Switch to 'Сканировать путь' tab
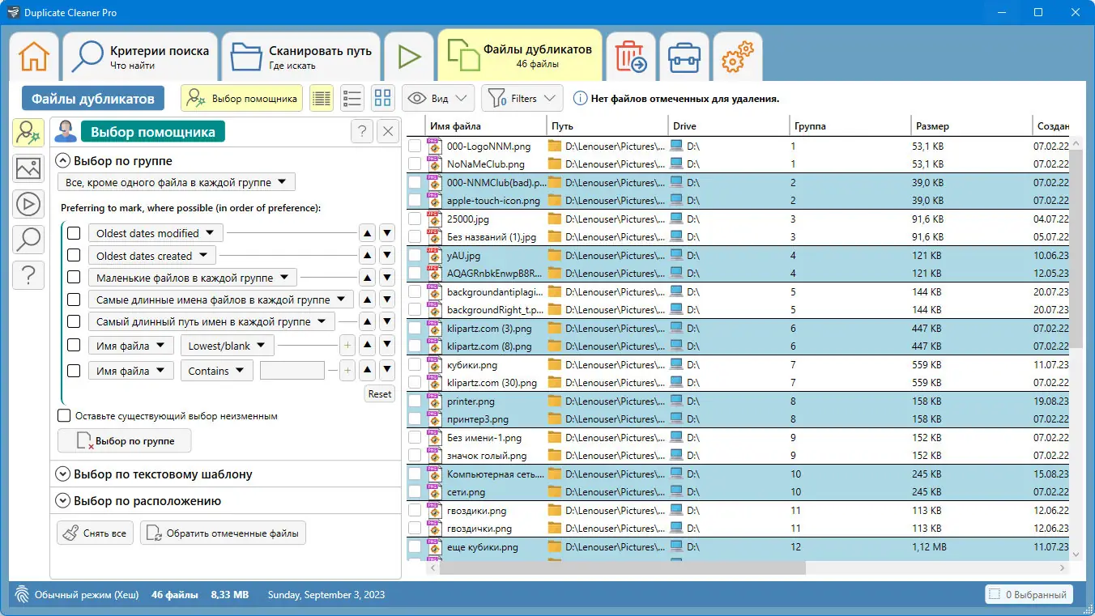The width and height of the screenshot is (1095, 616). coord(300,57)
